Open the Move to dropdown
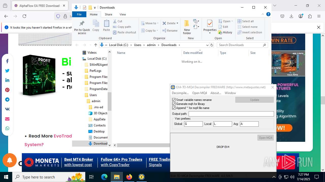The image size is (325, 182). point(150,23)
